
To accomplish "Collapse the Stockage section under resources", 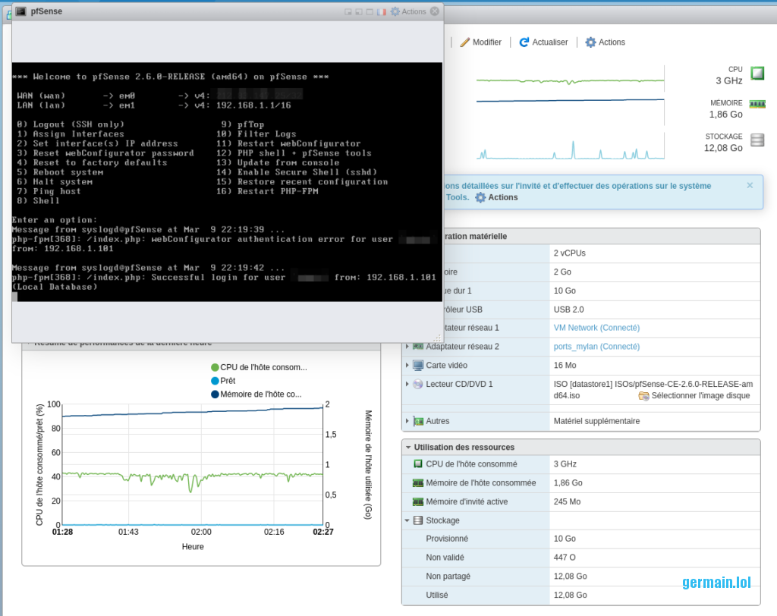I will (407, 520).
